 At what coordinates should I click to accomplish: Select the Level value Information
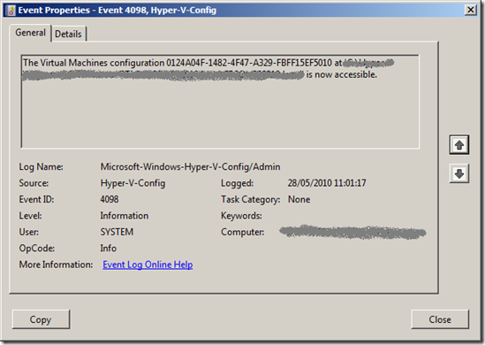[124, 216]
